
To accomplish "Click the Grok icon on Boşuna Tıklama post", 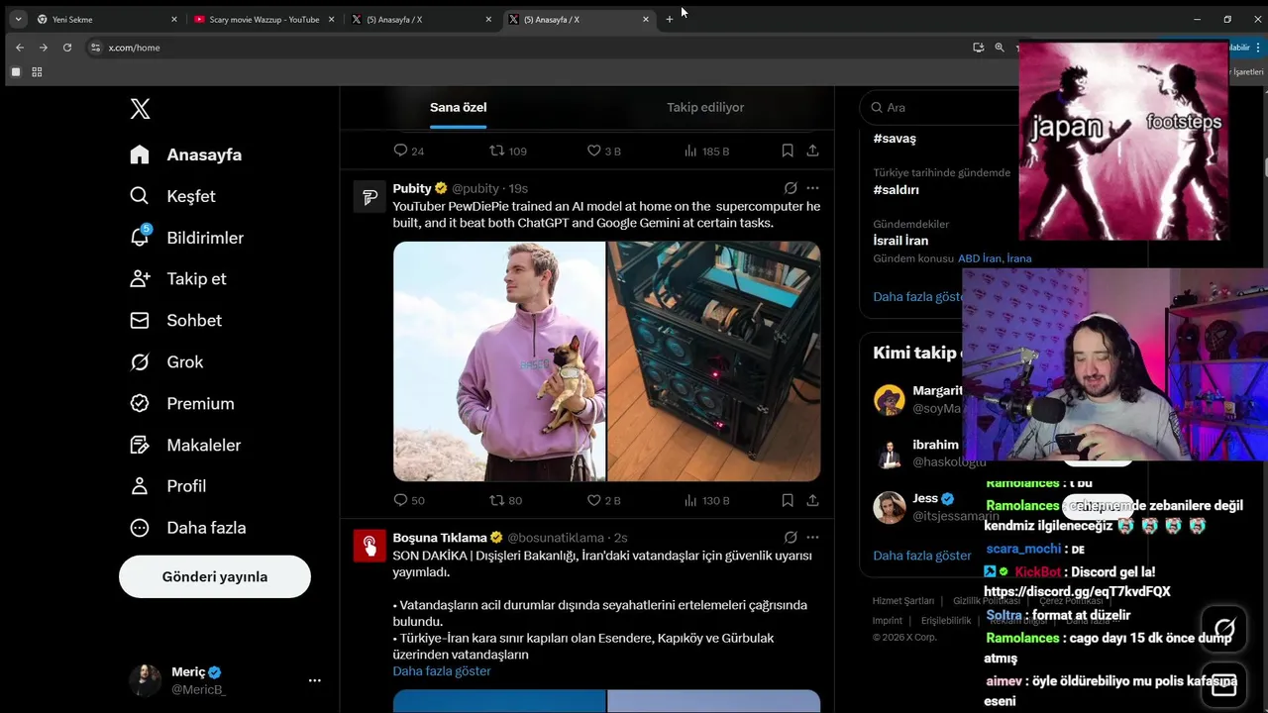I will [791, 538].
